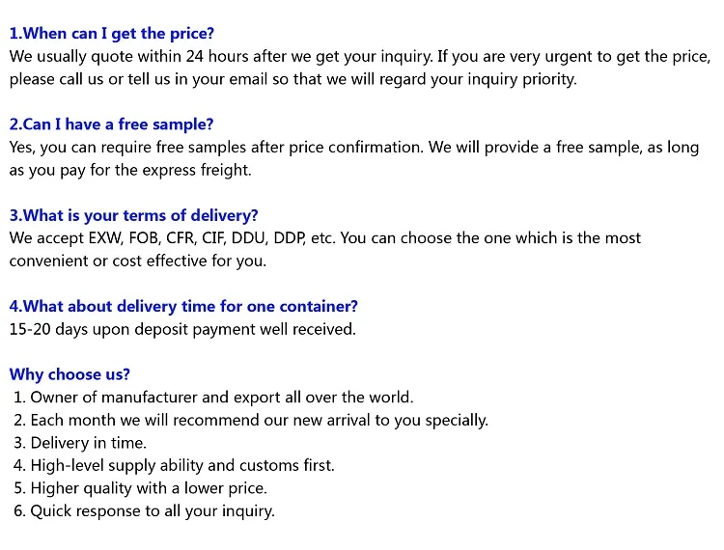Image resolution: width=724 pixels, height=550 pixels.
Task: Click the line starting "please call us or tell us"
Action: pos(292,79)
